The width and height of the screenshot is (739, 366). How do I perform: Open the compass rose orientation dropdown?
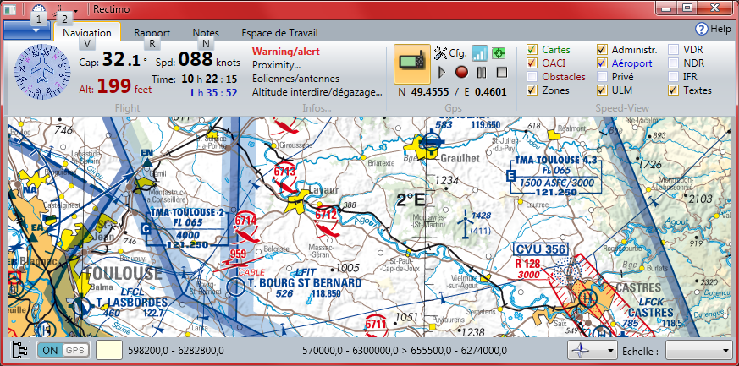coord(593,351)
